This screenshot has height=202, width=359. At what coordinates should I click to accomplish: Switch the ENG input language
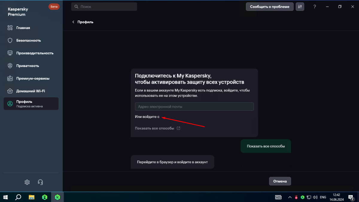(x=323, y=197)
